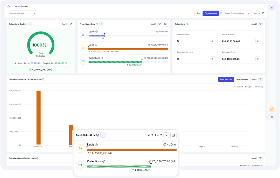
Task: Add a new Collections Goal with plus icon
Action: [30, 24]
